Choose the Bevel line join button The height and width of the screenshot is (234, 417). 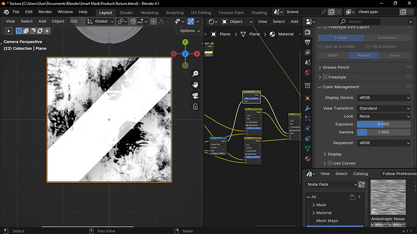395,56
